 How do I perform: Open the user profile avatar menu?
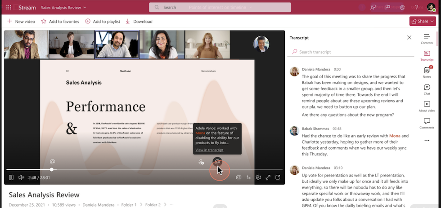pyautogui.click(x=431, y=7)
